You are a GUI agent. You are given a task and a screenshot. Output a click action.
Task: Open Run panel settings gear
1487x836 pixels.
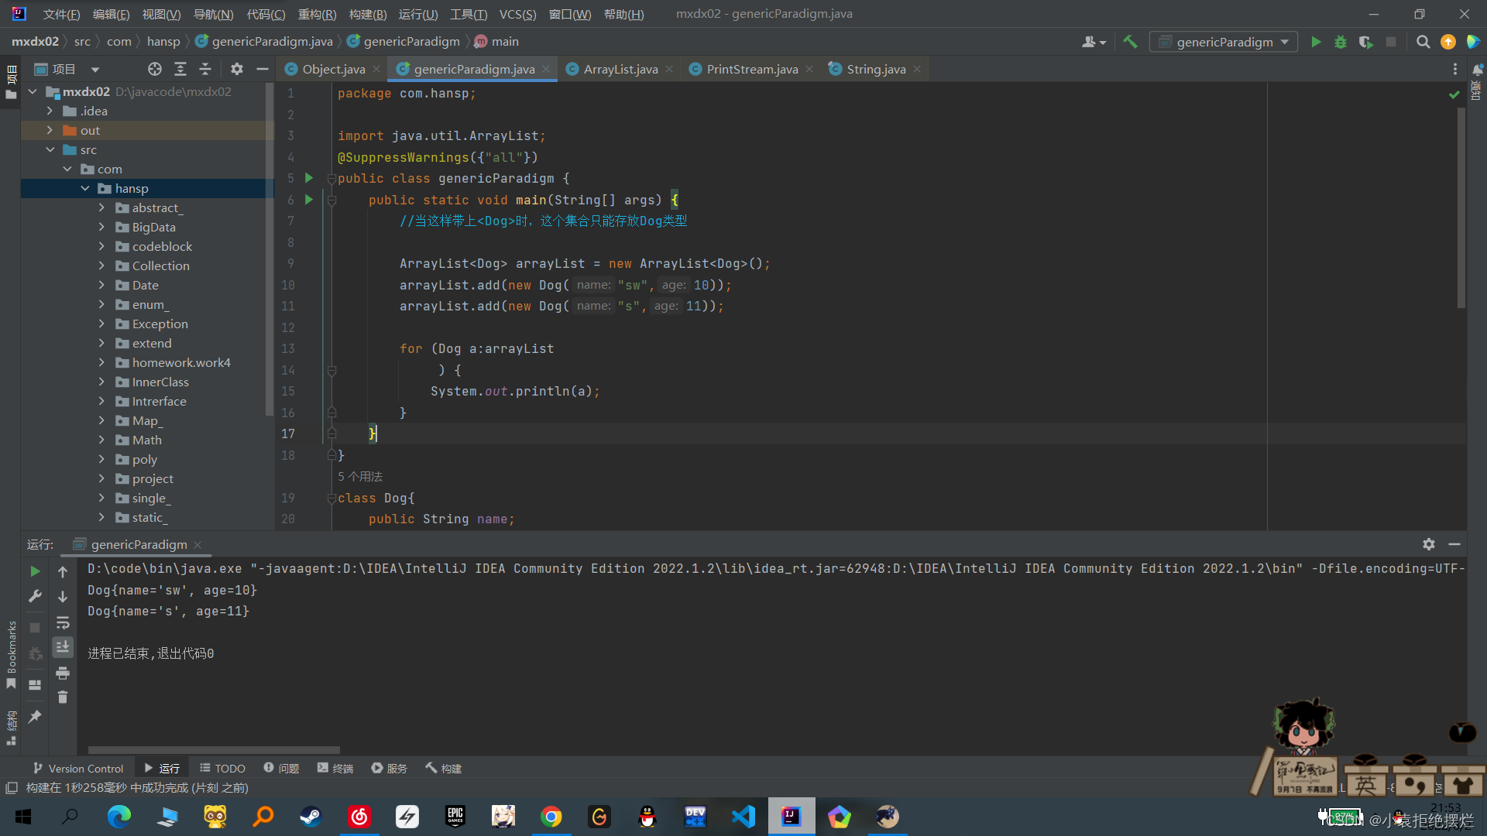click(x=1429, y=544)
